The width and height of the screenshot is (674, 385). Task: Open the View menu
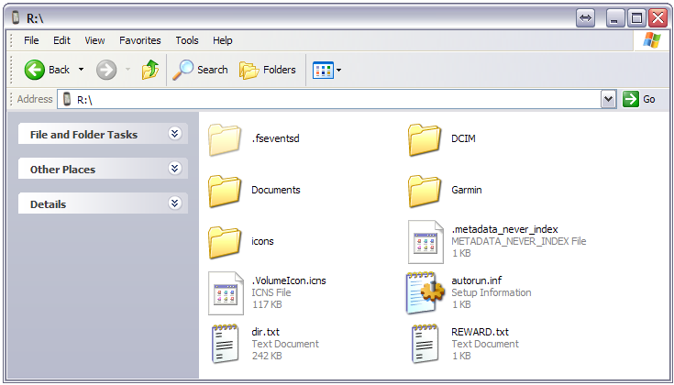click(x=94, y=40)
